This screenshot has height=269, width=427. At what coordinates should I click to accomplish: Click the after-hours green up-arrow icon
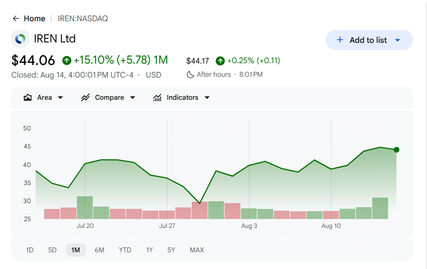coord(220,61)
